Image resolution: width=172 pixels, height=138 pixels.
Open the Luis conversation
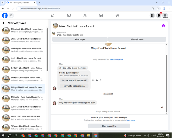point(23,118)
